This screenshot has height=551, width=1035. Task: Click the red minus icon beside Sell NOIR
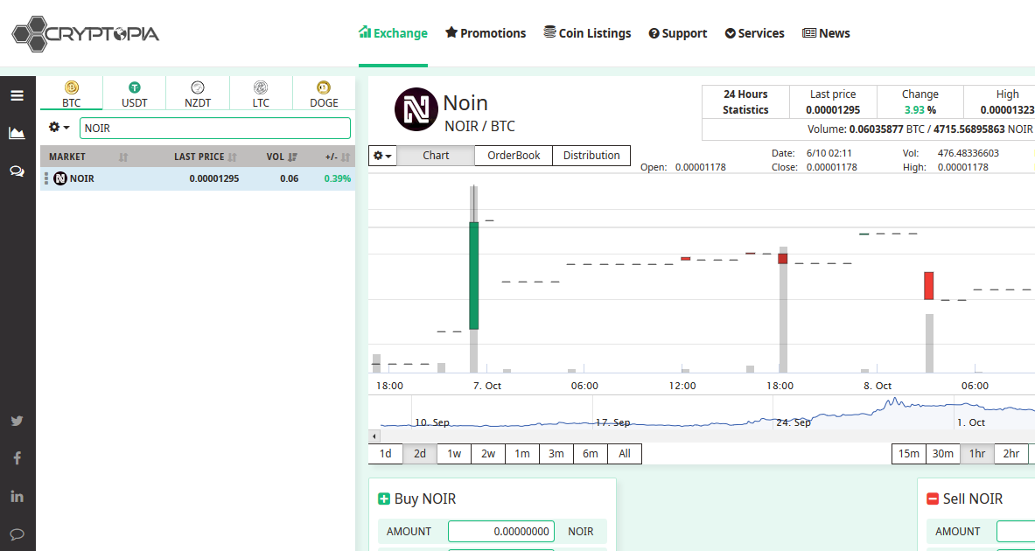tap(933, 499)
